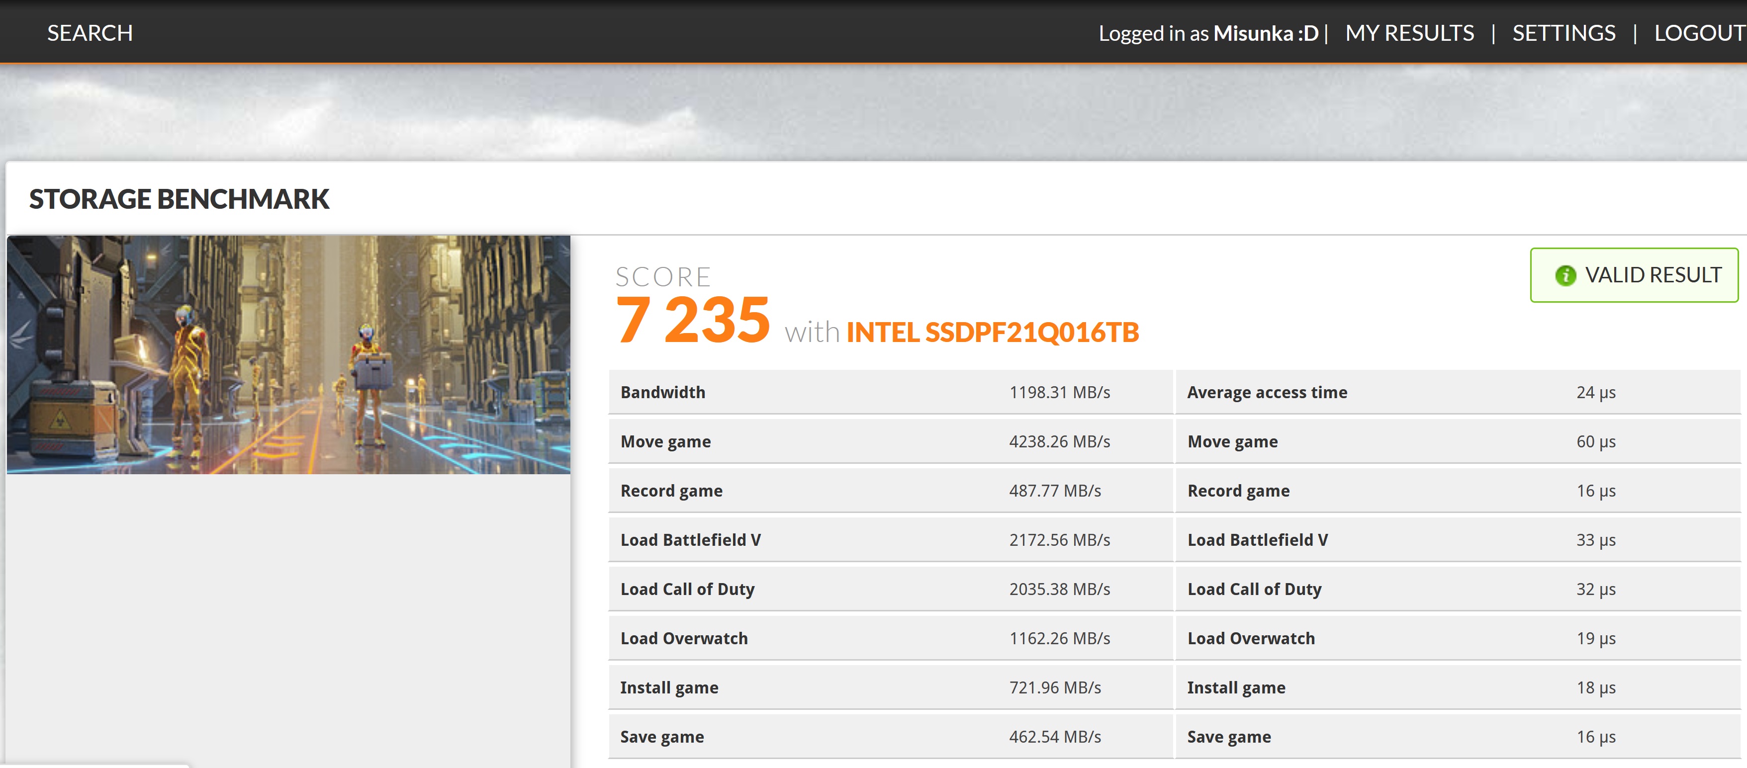Click the Install game bandwidth row
This screenshot has width=1747, height=768.
(x=890, y=687)
